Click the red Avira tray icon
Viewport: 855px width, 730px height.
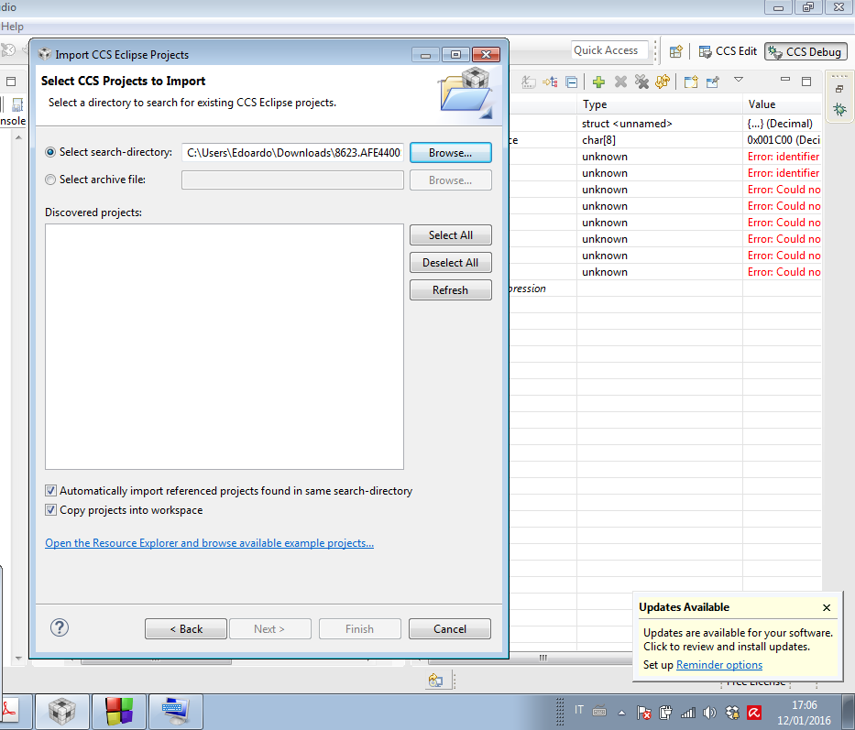(755, 712)
